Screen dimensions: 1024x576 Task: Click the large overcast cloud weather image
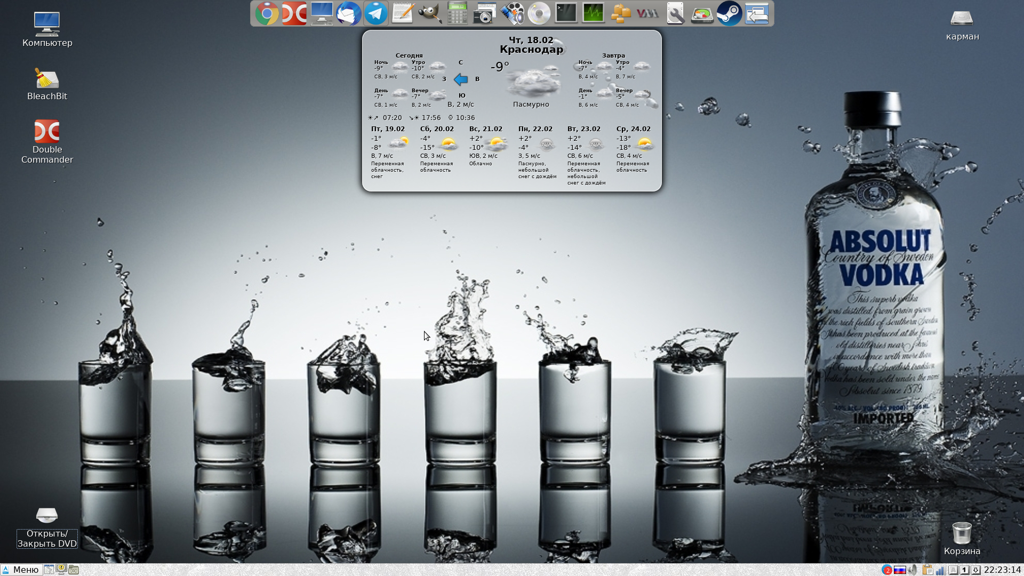(x=533, y=82)
